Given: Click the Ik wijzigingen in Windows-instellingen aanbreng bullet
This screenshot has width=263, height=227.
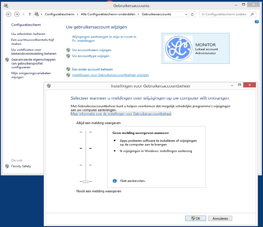Looking at the screenshot, I should (x=156, y=151).
